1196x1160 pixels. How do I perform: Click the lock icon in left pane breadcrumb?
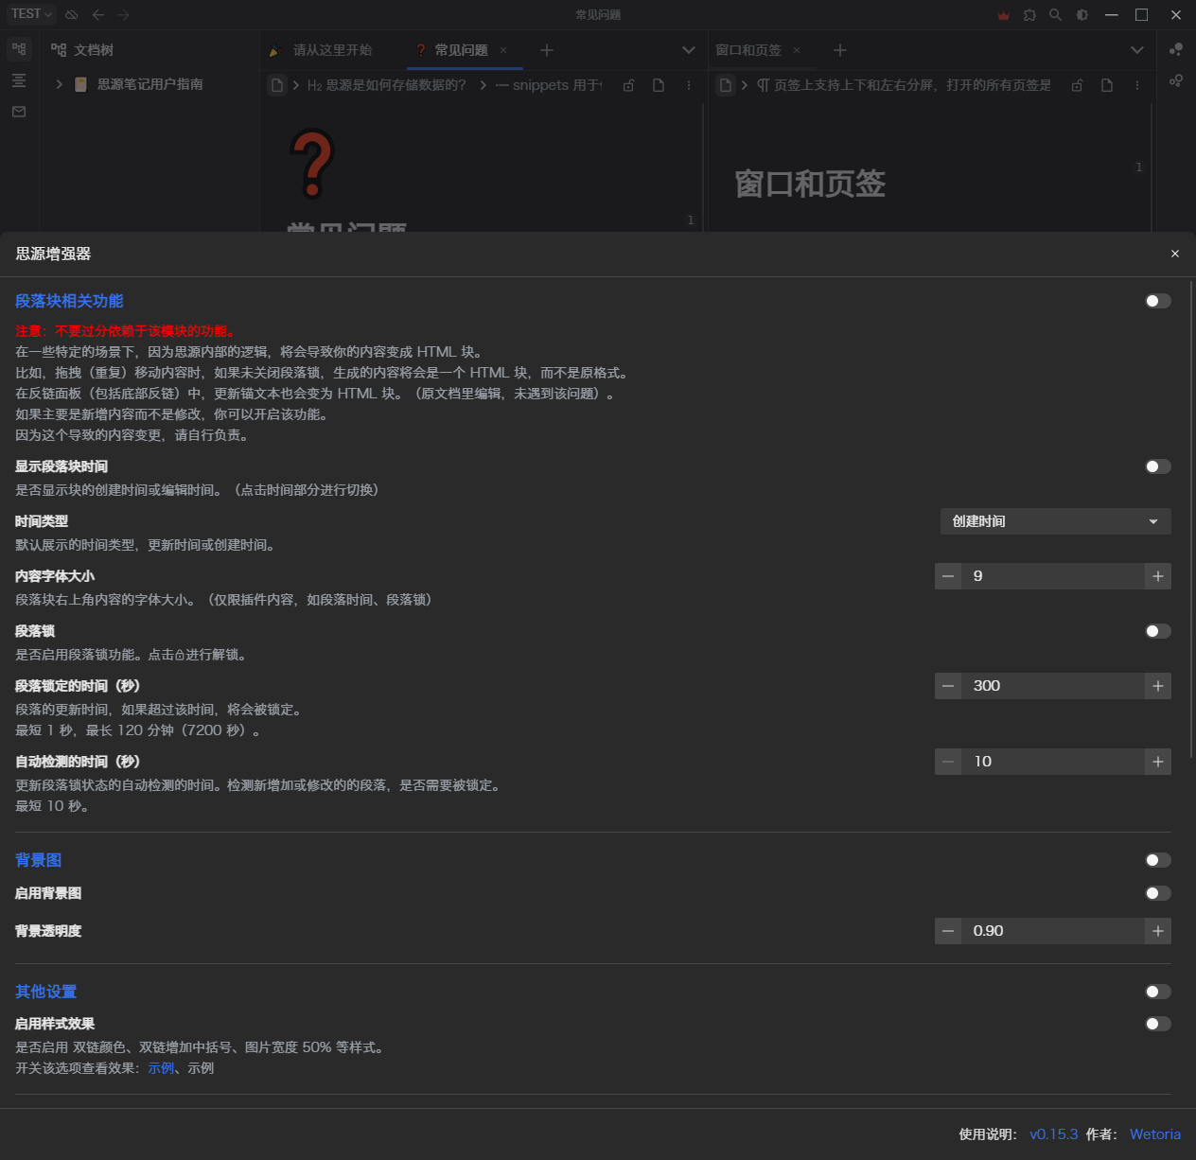click(x=628, y=85)
